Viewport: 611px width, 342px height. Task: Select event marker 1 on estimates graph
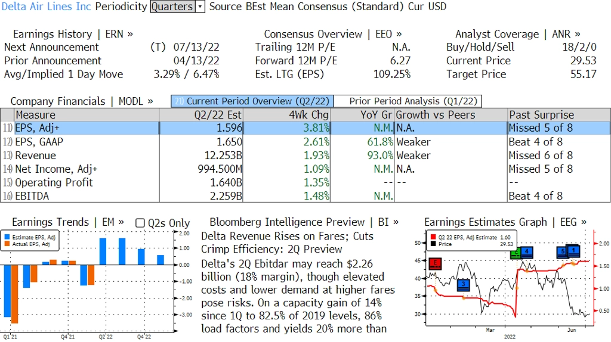(573, 251)
